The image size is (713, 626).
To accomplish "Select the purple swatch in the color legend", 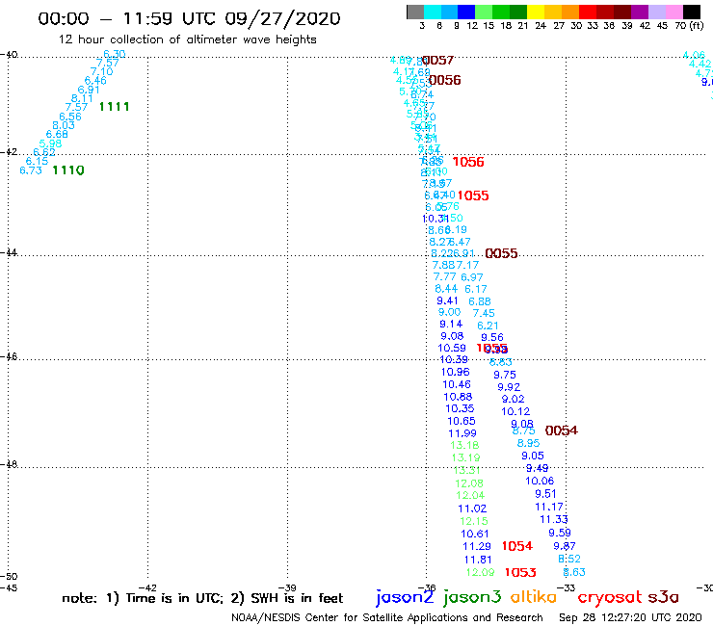I will click(640, 12).
